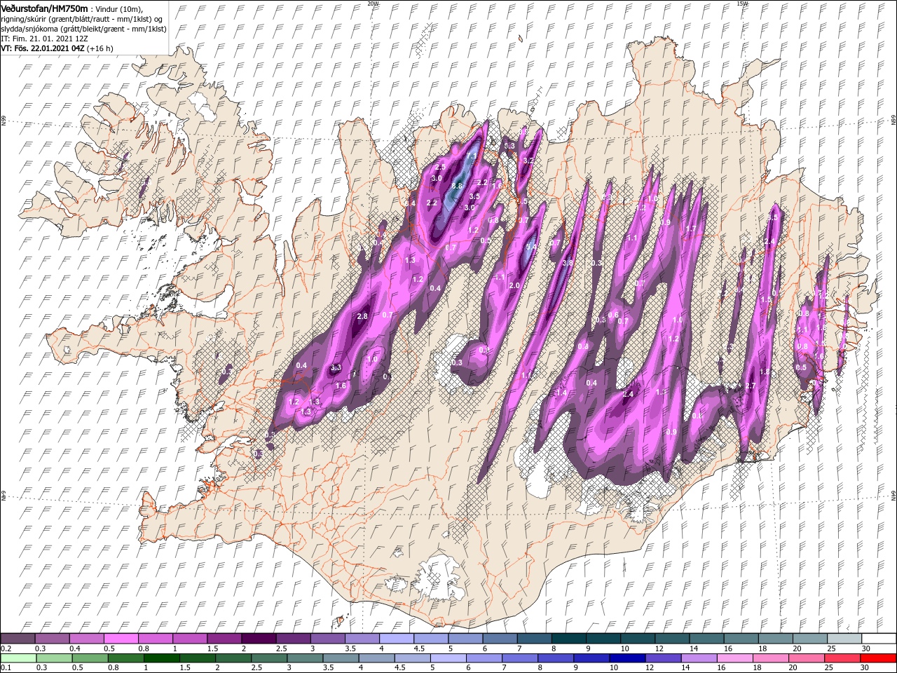Click the 2.8 snowfall value on the map
Image resolution: width=897 pixels, height=673 pixels.
tap(362, 317)
